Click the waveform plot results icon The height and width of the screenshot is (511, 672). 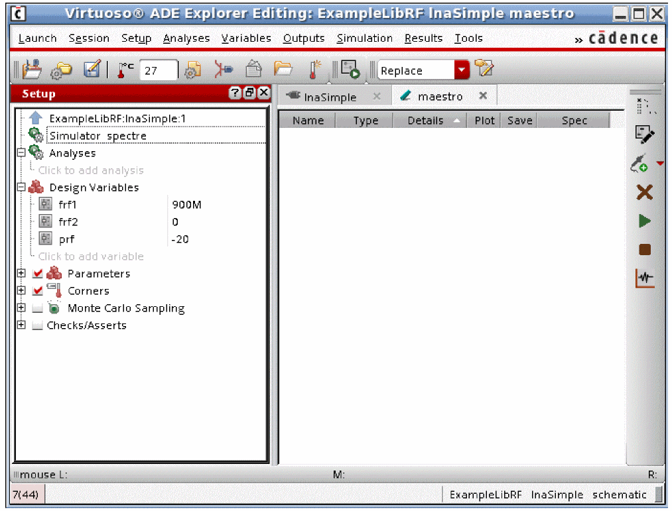coord(645,278)
